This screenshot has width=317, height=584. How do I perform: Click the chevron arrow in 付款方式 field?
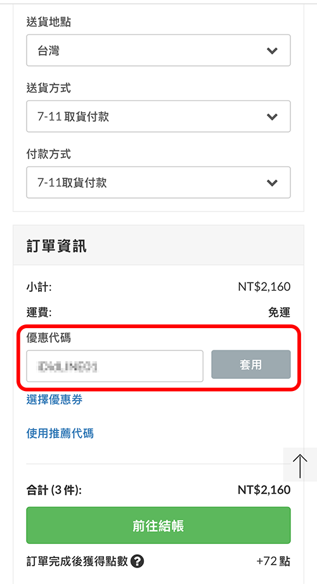273,183
